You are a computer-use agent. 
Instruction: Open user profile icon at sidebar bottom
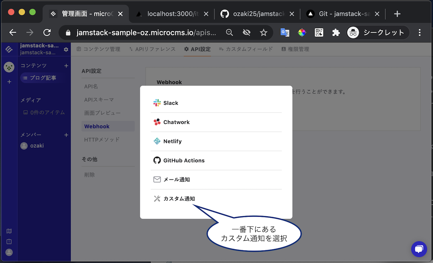point(9,252)
